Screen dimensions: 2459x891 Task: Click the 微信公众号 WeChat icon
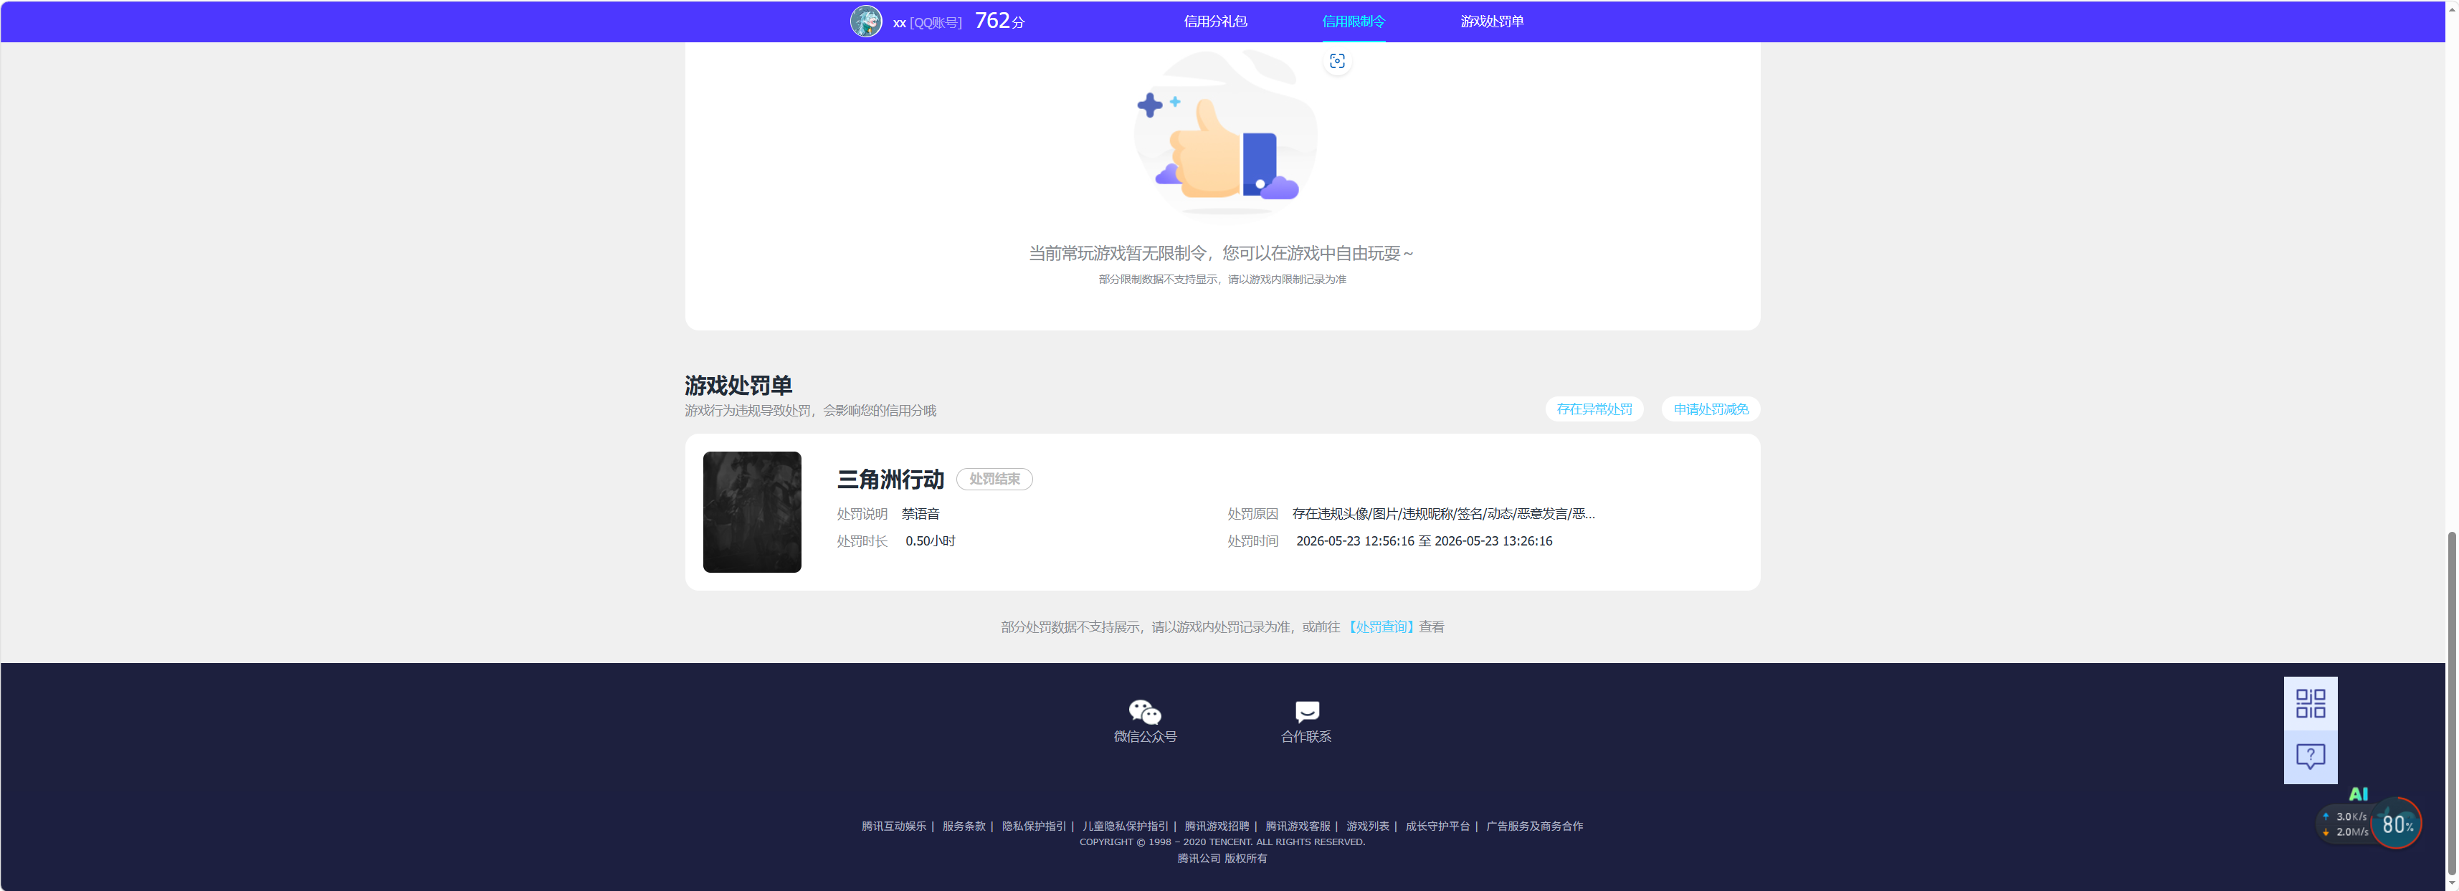pos(1144,712)
